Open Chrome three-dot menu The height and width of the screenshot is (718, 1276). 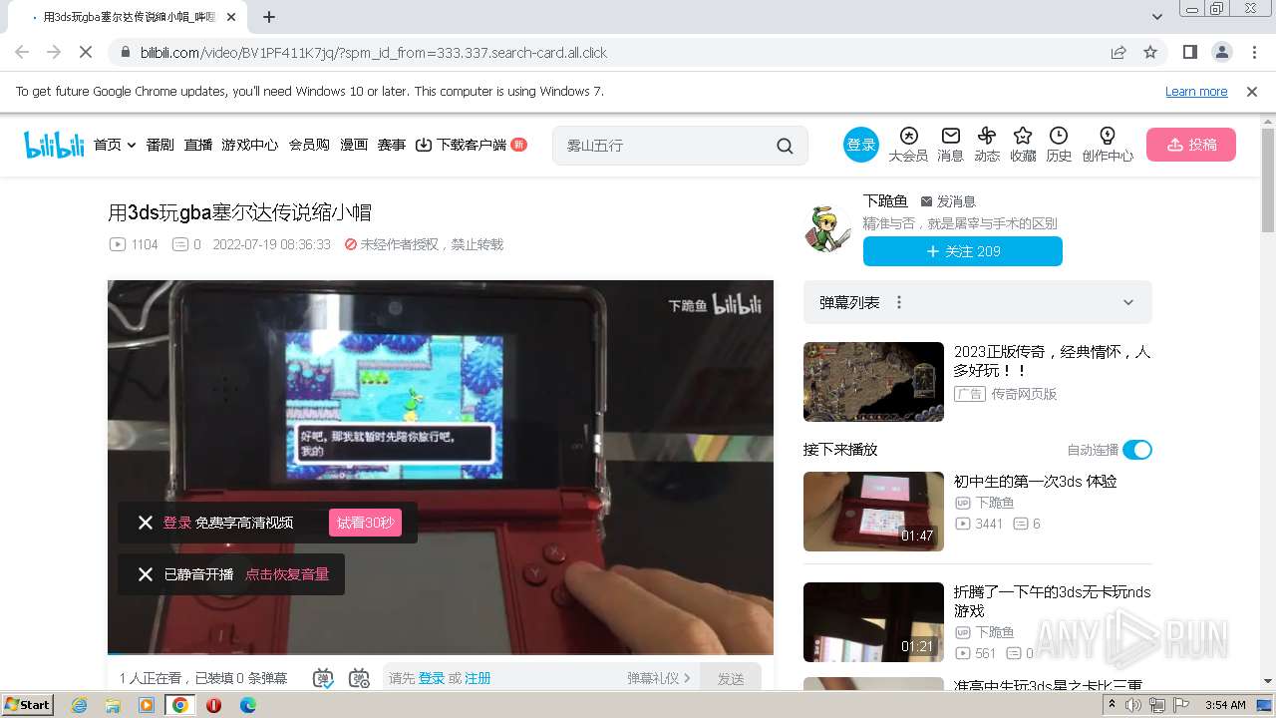coord(1253,52)
